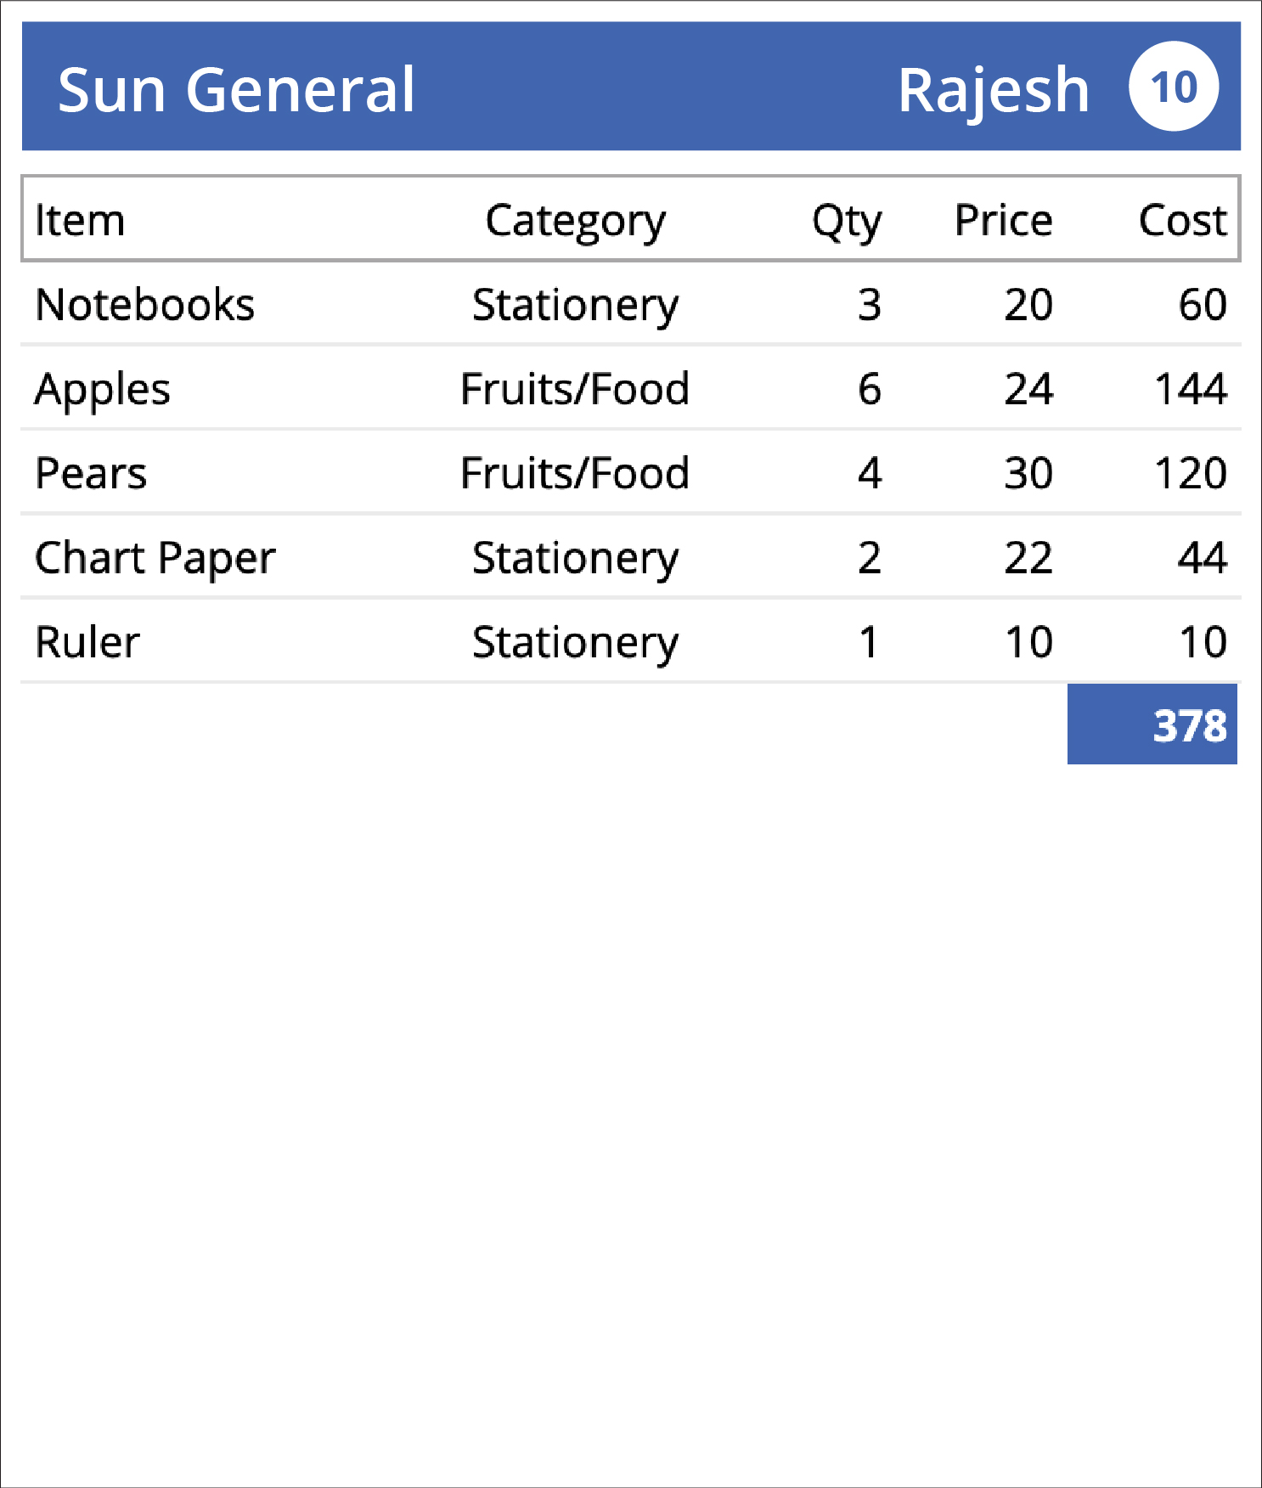Open the Notebooks row
This screenshot has height=1488, width=1262.
(x=631, y=304)
